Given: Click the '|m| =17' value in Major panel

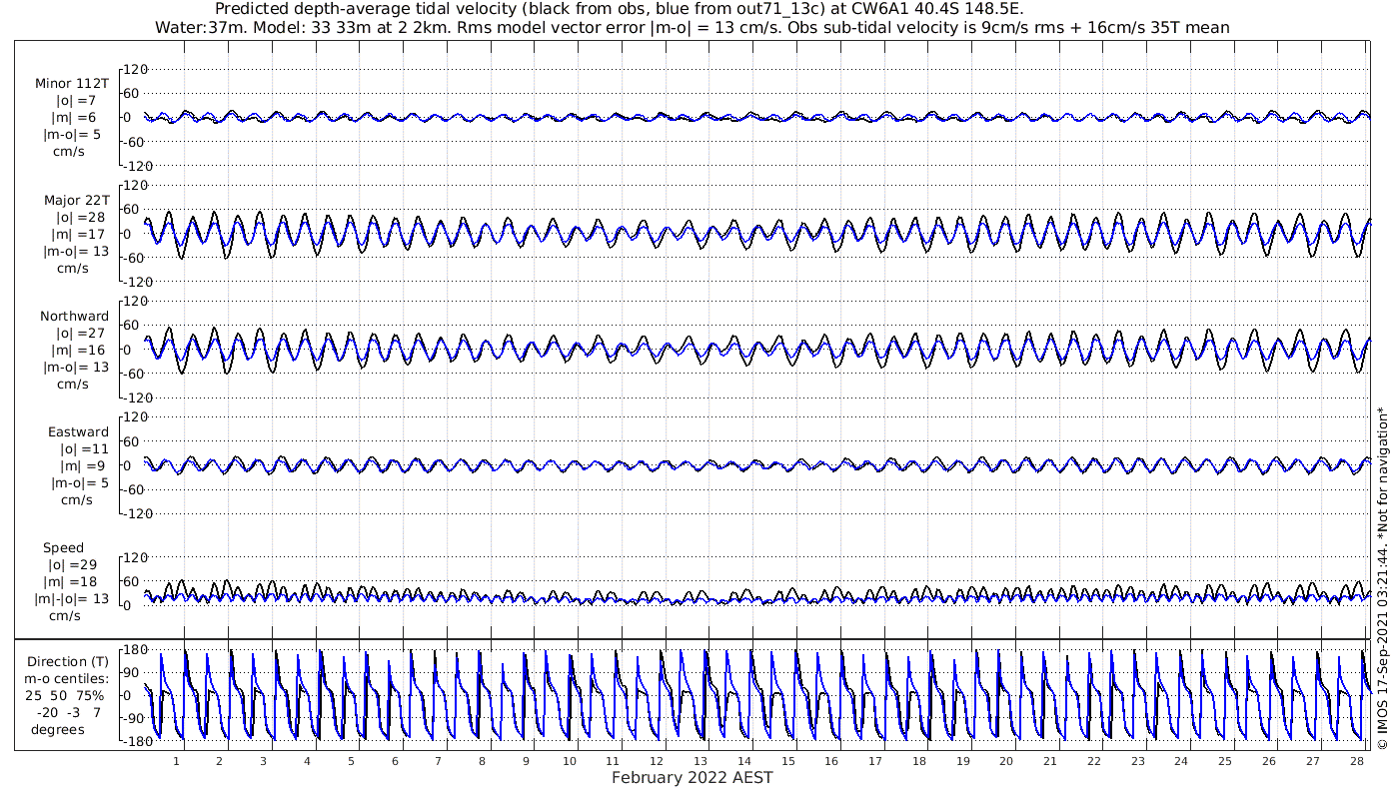Looking at the screenshot, I should [78, 234].
